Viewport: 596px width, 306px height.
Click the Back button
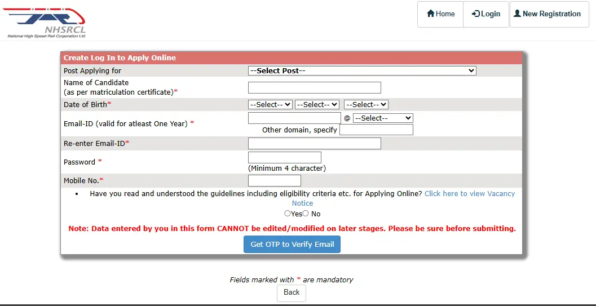click(292, 292)
